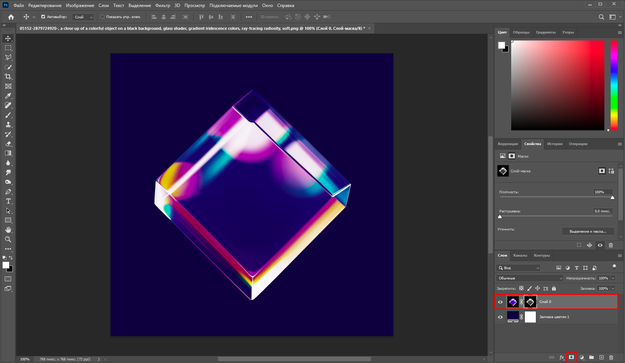The image size is (625, 363).
Task: Activate the Zoom tool
Action: click(8, 239)
